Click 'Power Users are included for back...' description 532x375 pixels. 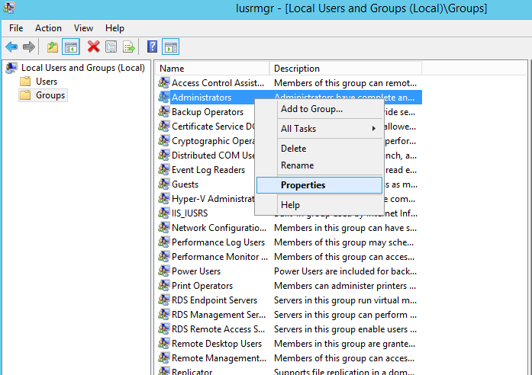pos(346,271)
